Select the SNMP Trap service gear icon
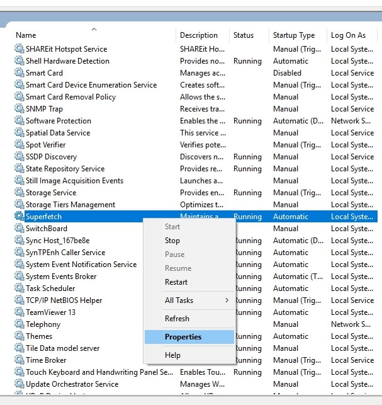Image resolution: width=382 pixels, height=405 pixels. click(19, 109)
